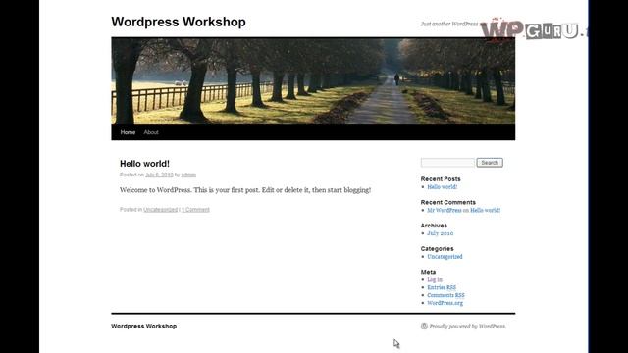The width and height of the screenshot is (628, 353).
Task: Open Mr WordPress commenter link
Action: point(445,210)
